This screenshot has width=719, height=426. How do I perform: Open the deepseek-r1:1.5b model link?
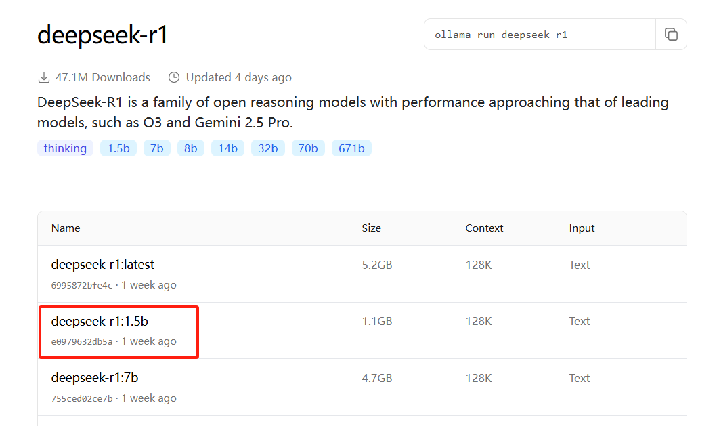[100, 322]
